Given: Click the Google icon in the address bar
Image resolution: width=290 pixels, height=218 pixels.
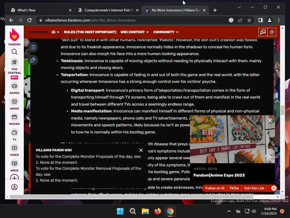Looking at the screenshot, I should point(231,20).
